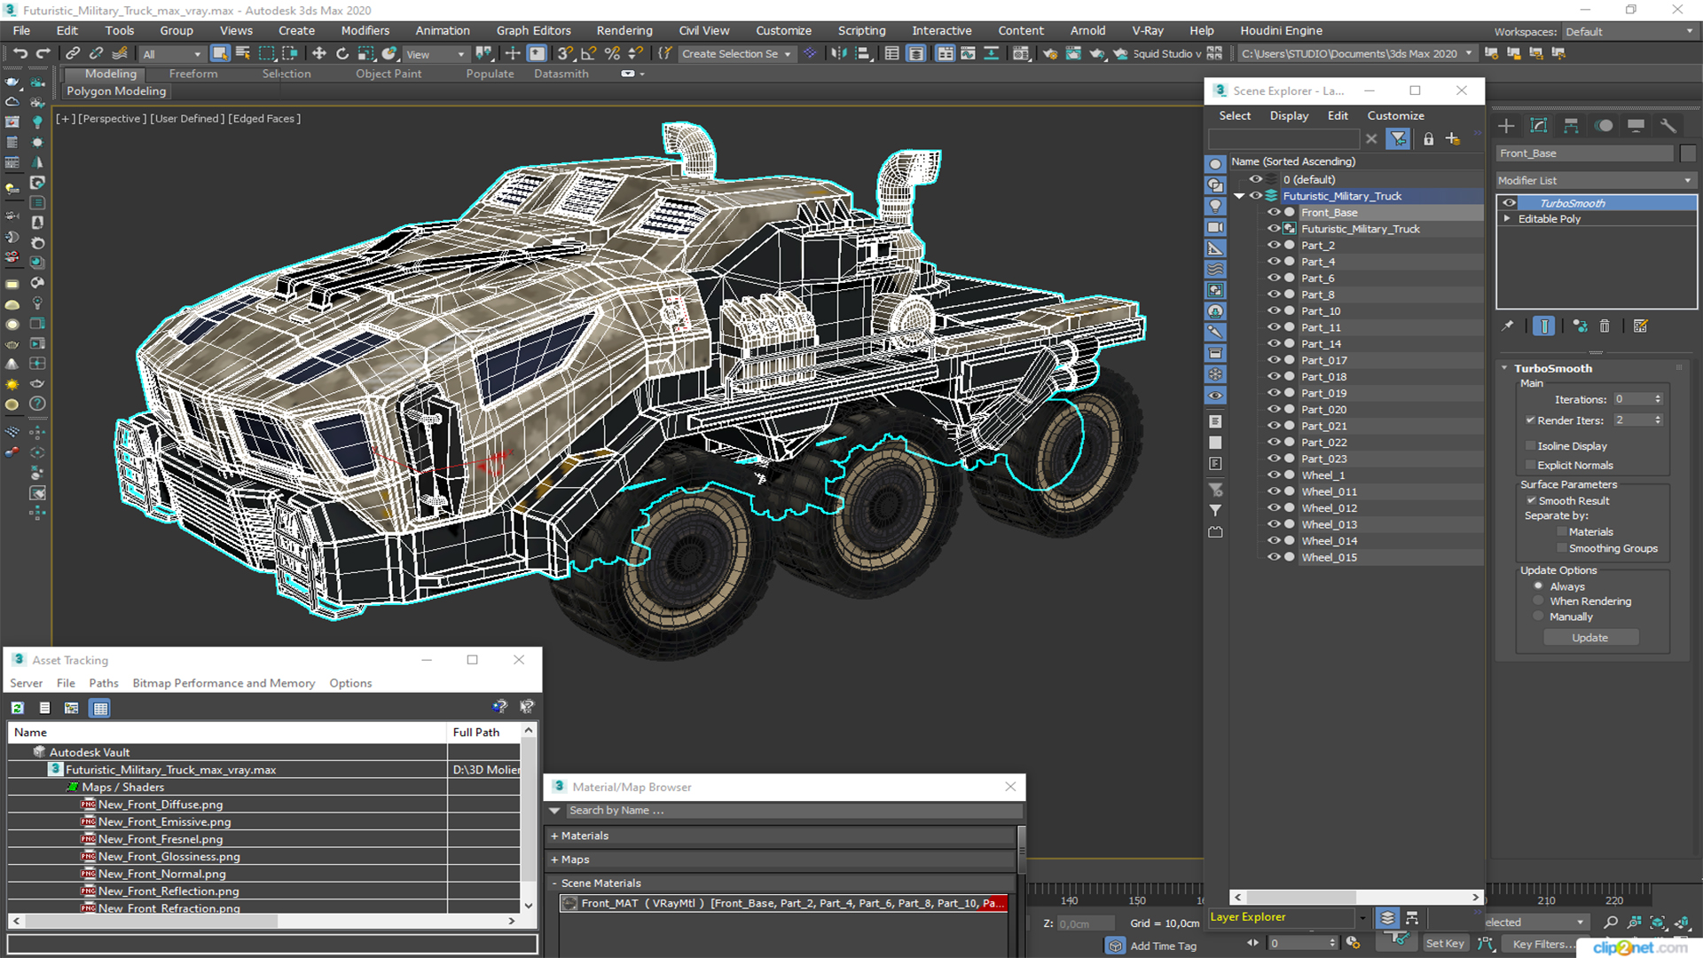Choose the Select and Move tool
Viewport: 1703px width, 958px height.
point(319,53)
